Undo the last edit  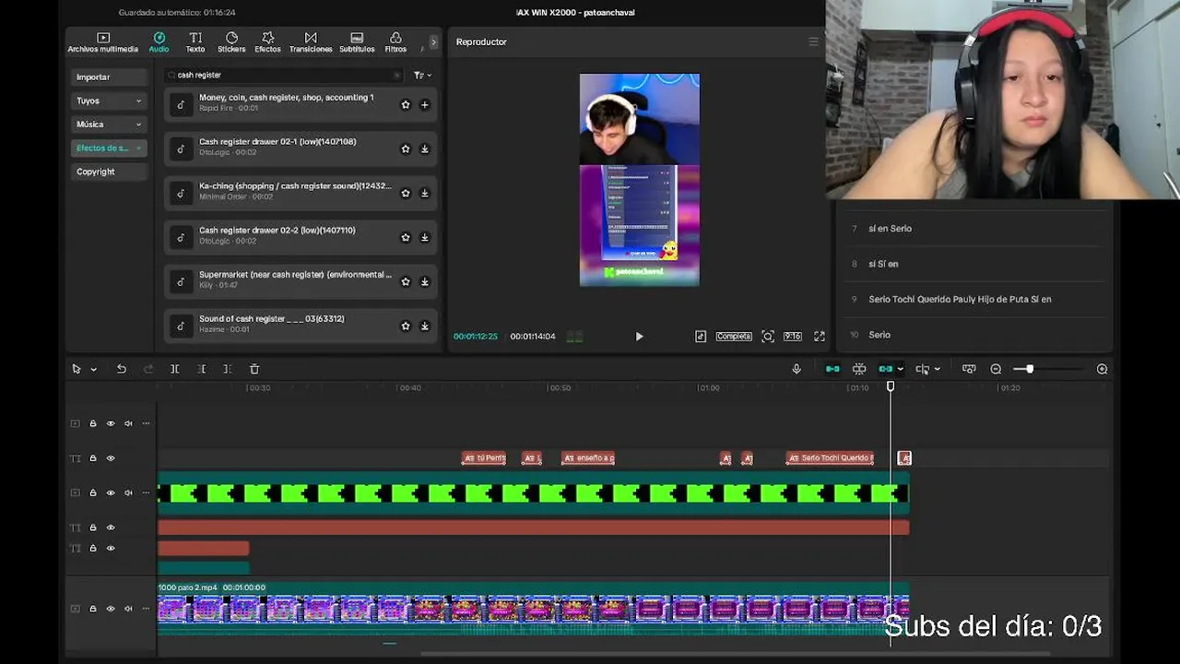tap(121, 369)
